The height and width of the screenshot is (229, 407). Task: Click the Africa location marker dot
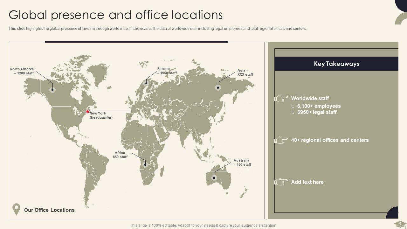point(145,164)
